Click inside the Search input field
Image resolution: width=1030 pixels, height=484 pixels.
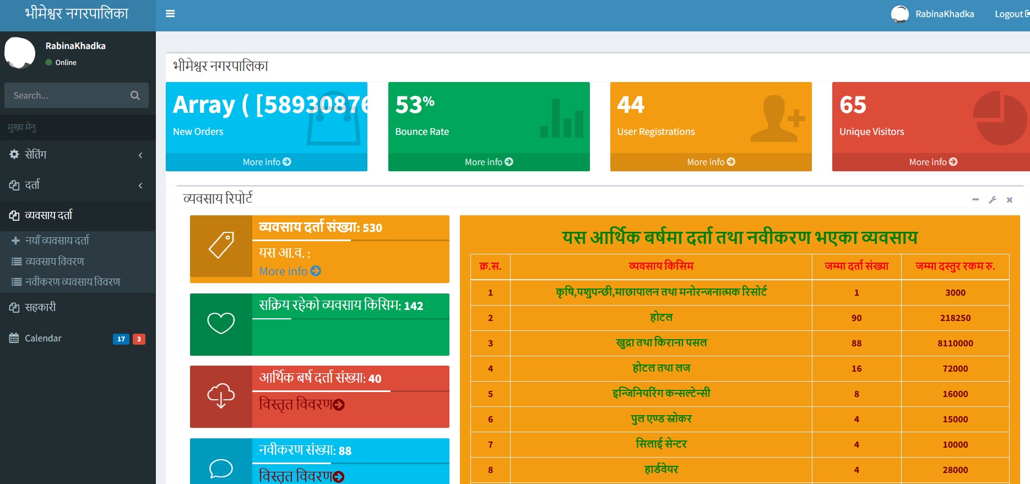pos(66,95)
